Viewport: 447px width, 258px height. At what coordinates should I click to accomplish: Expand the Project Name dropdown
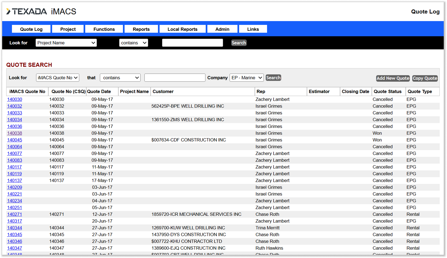coord(66,43)
